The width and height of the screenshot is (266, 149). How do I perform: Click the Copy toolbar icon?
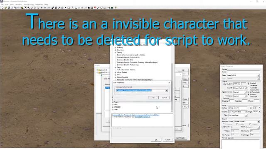(x=15, y=7)
